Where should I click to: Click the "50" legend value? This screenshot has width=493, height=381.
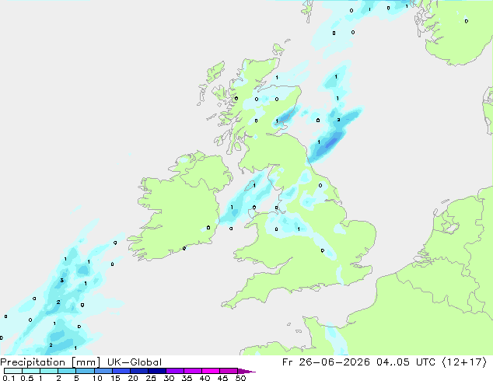pyautogui.click(x=240, y=378)
